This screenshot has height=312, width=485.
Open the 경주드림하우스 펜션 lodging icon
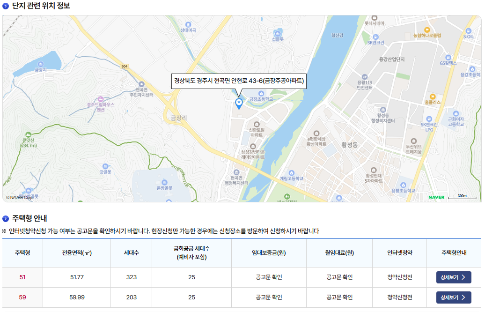coord(101,99)
